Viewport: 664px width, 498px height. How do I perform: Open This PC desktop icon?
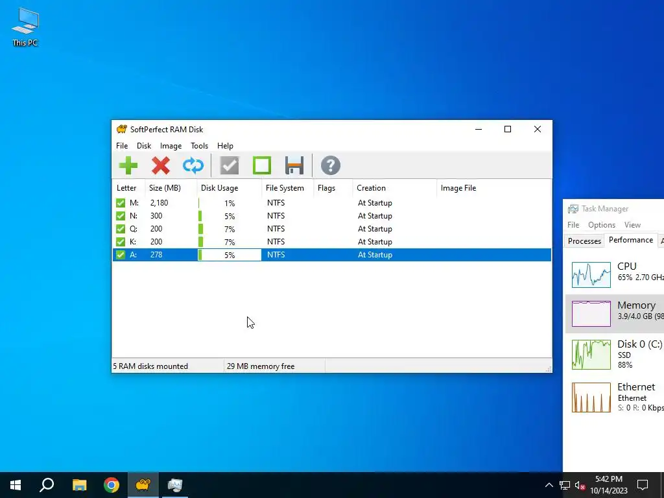25,27
